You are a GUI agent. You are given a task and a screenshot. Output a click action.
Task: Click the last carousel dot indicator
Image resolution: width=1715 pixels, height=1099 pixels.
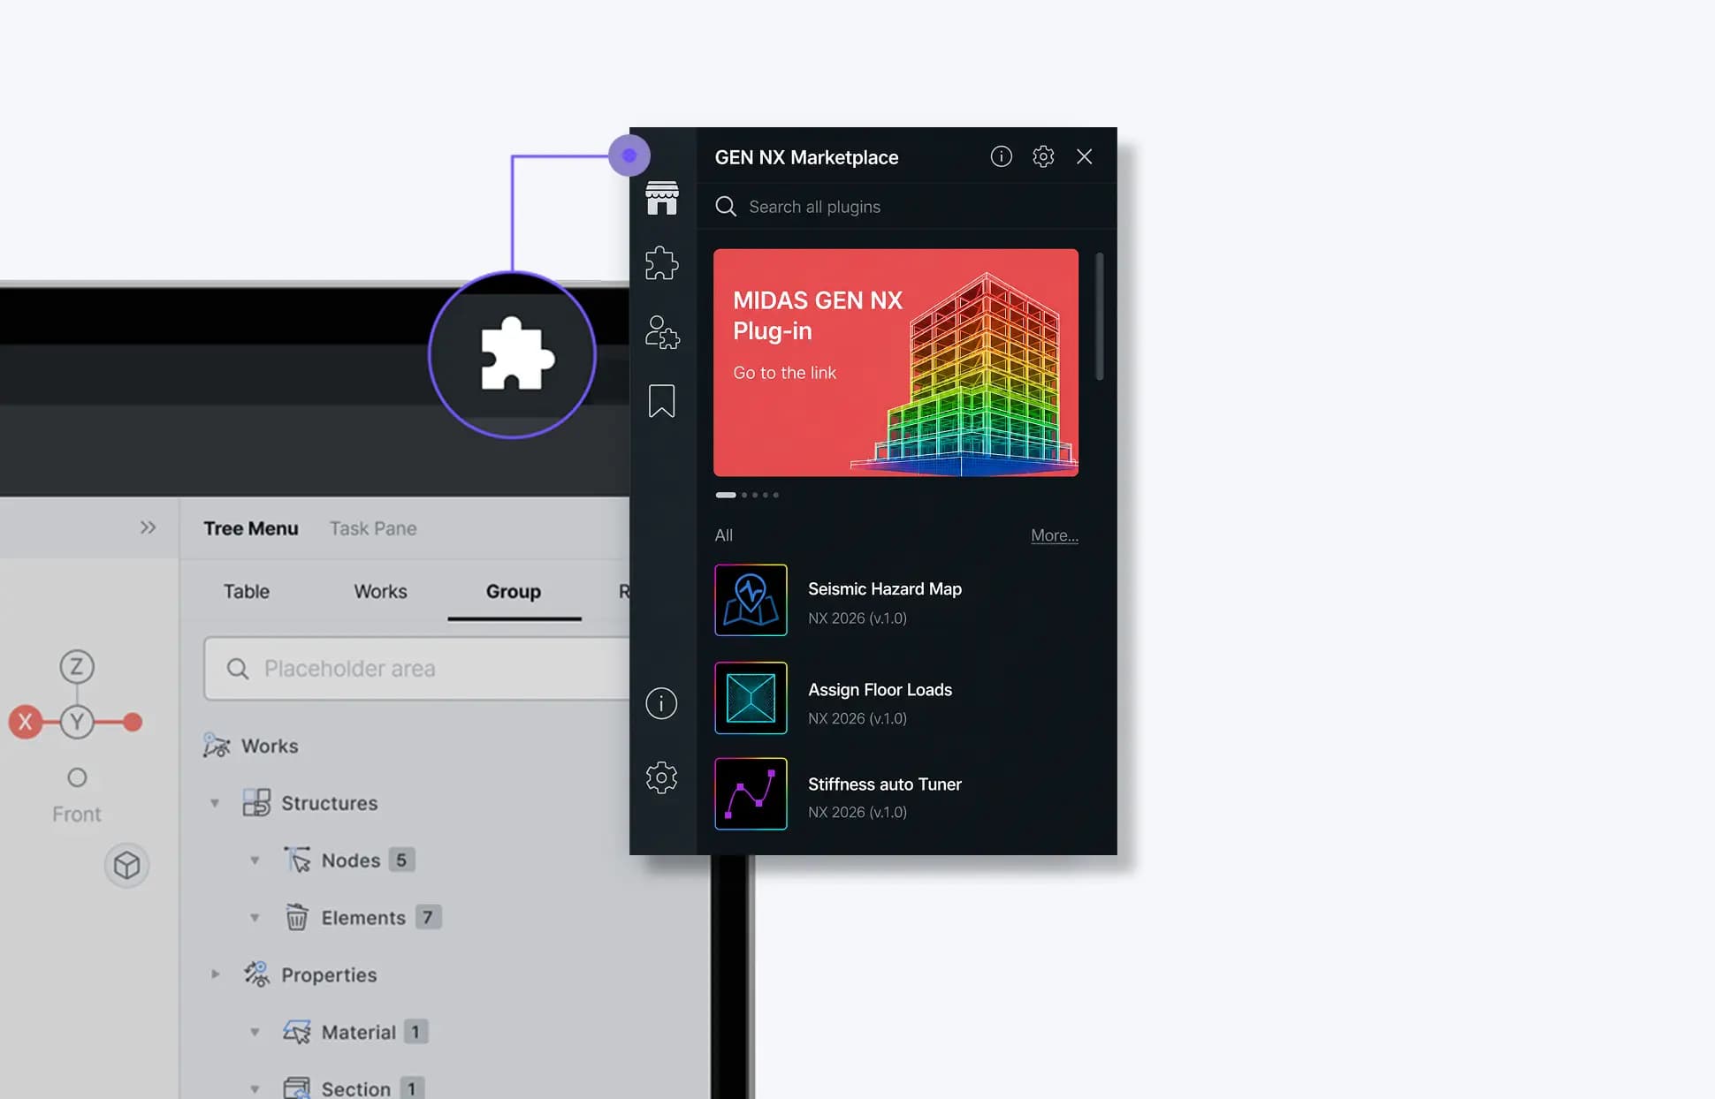point(776,495)
